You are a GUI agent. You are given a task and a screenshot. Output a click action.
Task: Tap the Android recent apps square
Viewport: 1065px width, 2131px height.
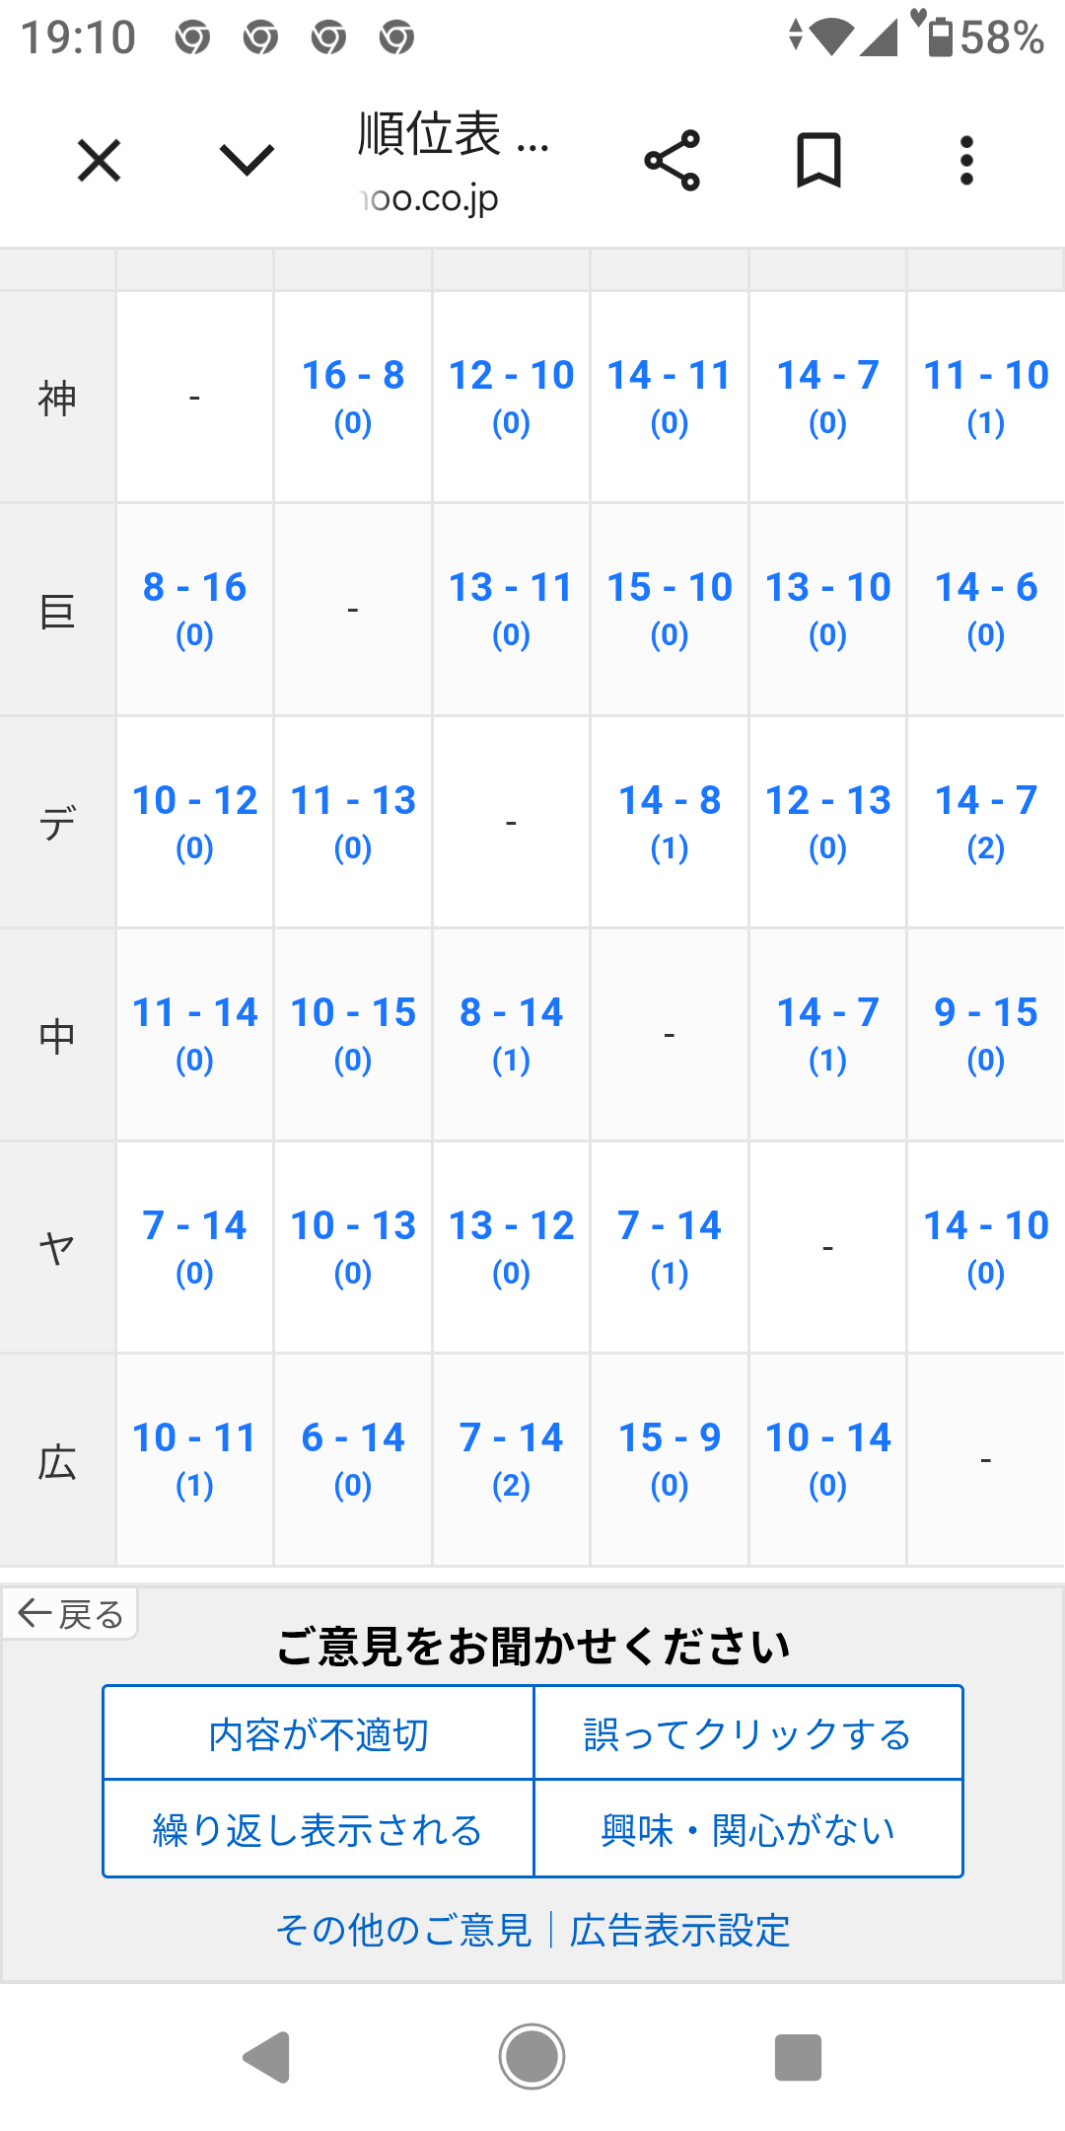pyautogui.click(x=798, y=2057)
